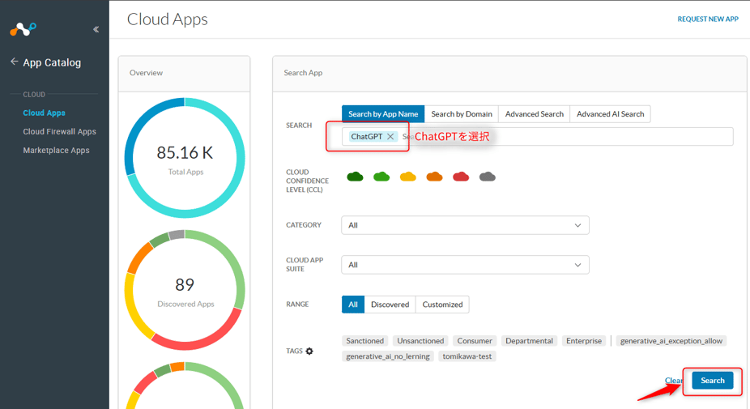750x409 pixels.
Task: Expand the Cloud App Suite dropdown
Action: pyautogui.click(x=465, y=265)
